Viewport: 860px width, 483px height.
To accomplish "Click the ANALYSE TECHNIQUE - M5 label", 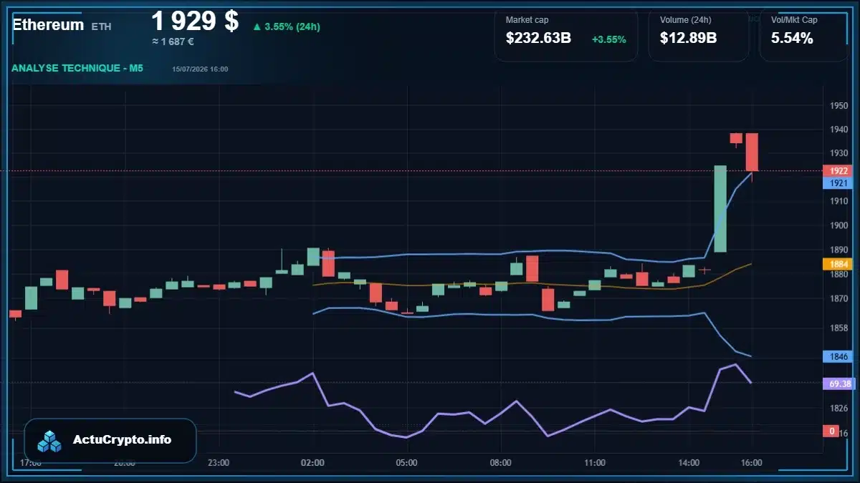I will (x=77, y=68).
